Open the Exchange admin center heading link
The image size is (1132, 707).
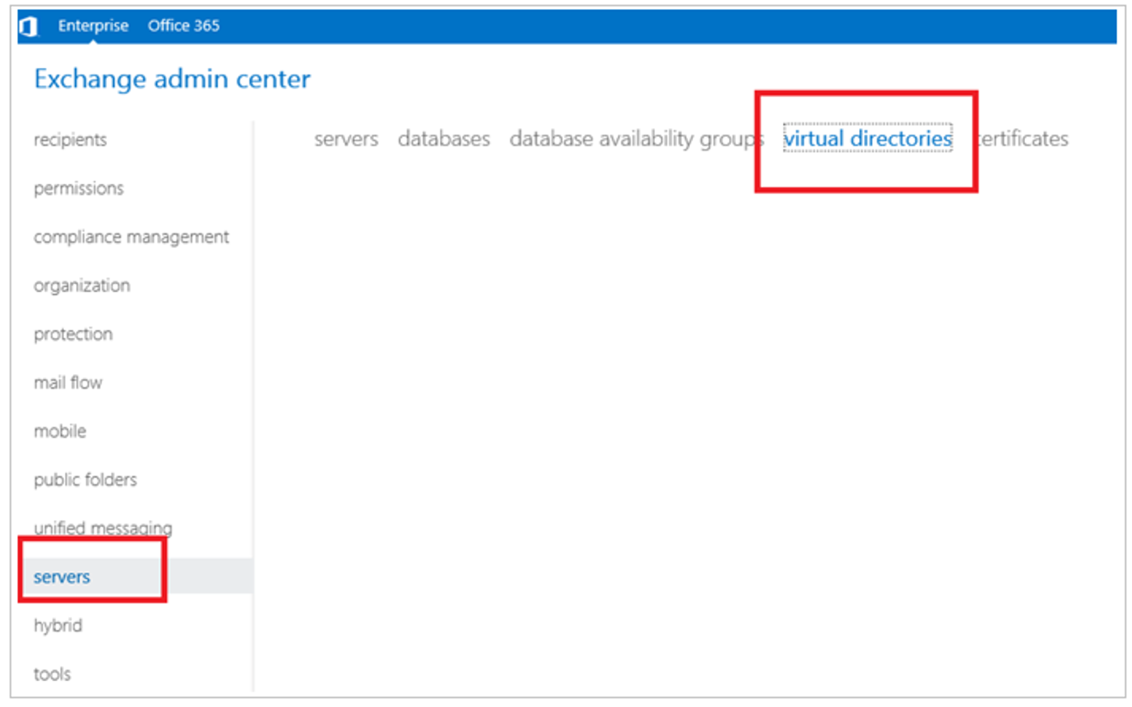pos(172,79)
